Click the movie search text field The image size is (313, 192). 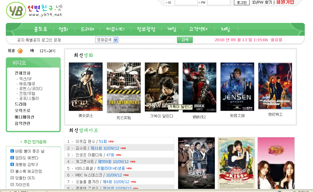(x=147, y=40)
